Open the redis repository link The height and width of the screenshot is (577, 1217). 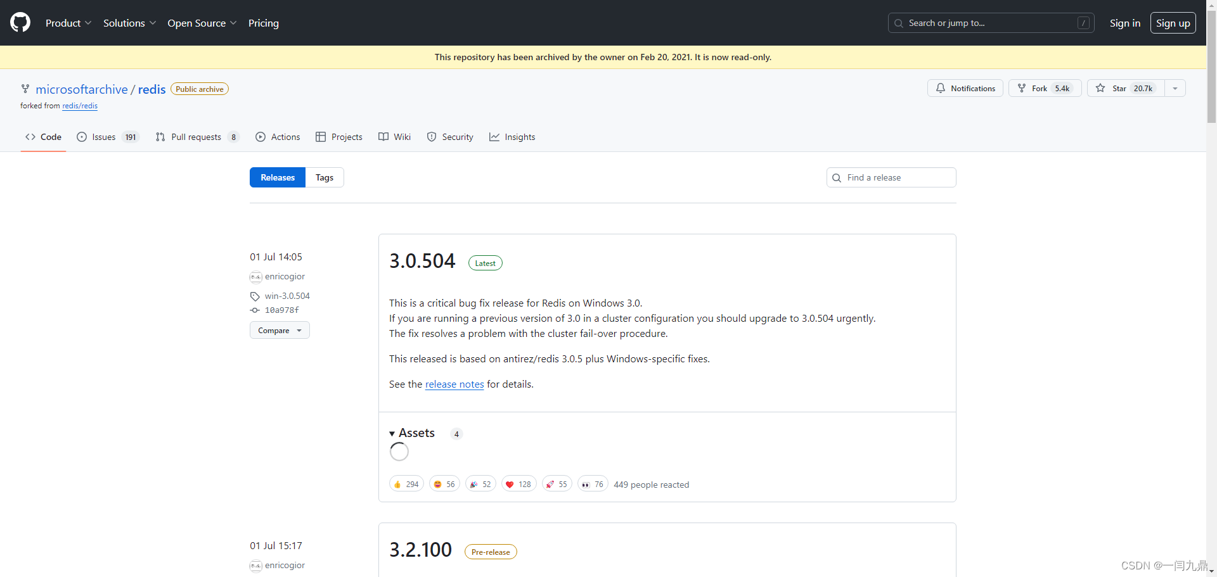[x=151, y=89]
